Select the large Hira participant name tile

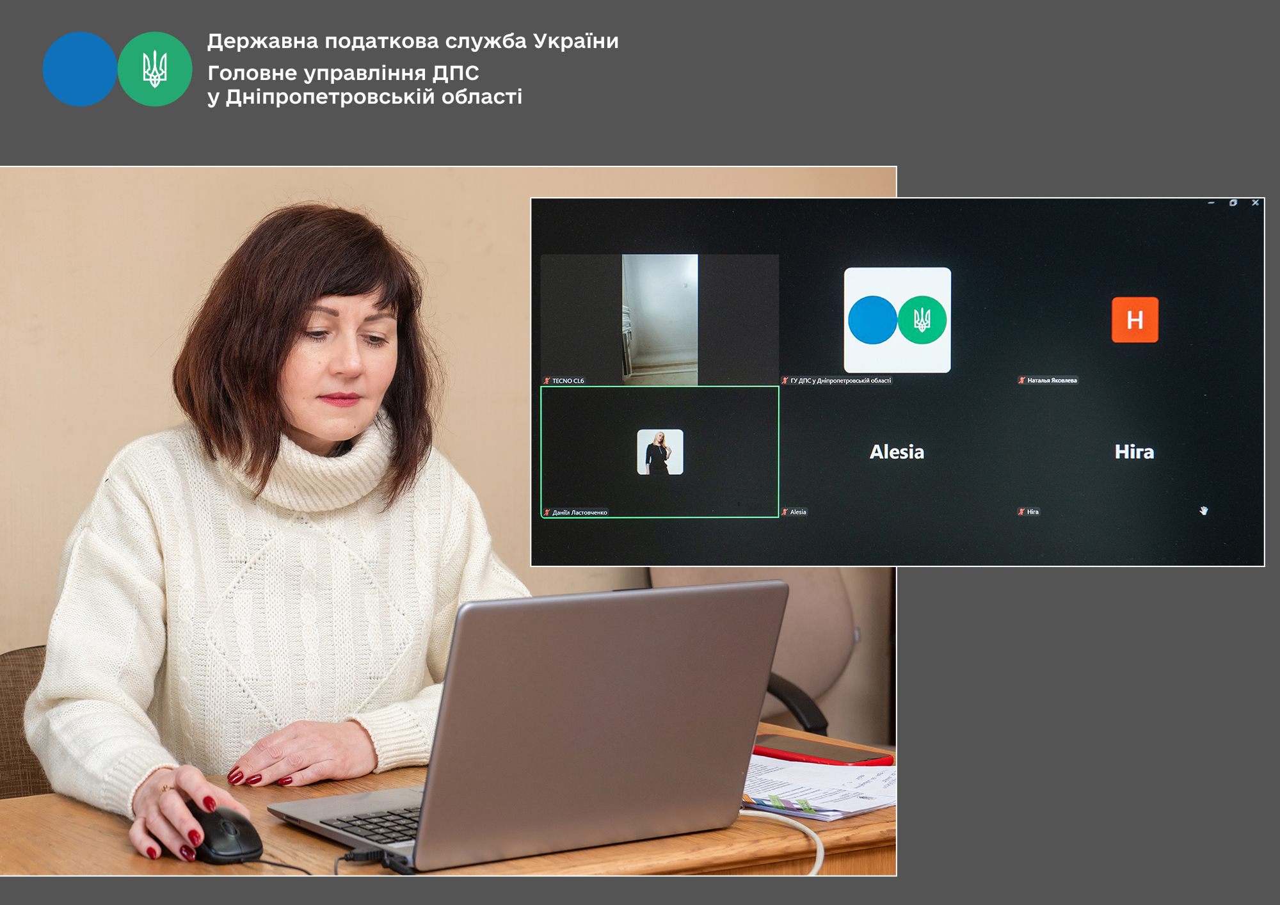coord(1134,452)
